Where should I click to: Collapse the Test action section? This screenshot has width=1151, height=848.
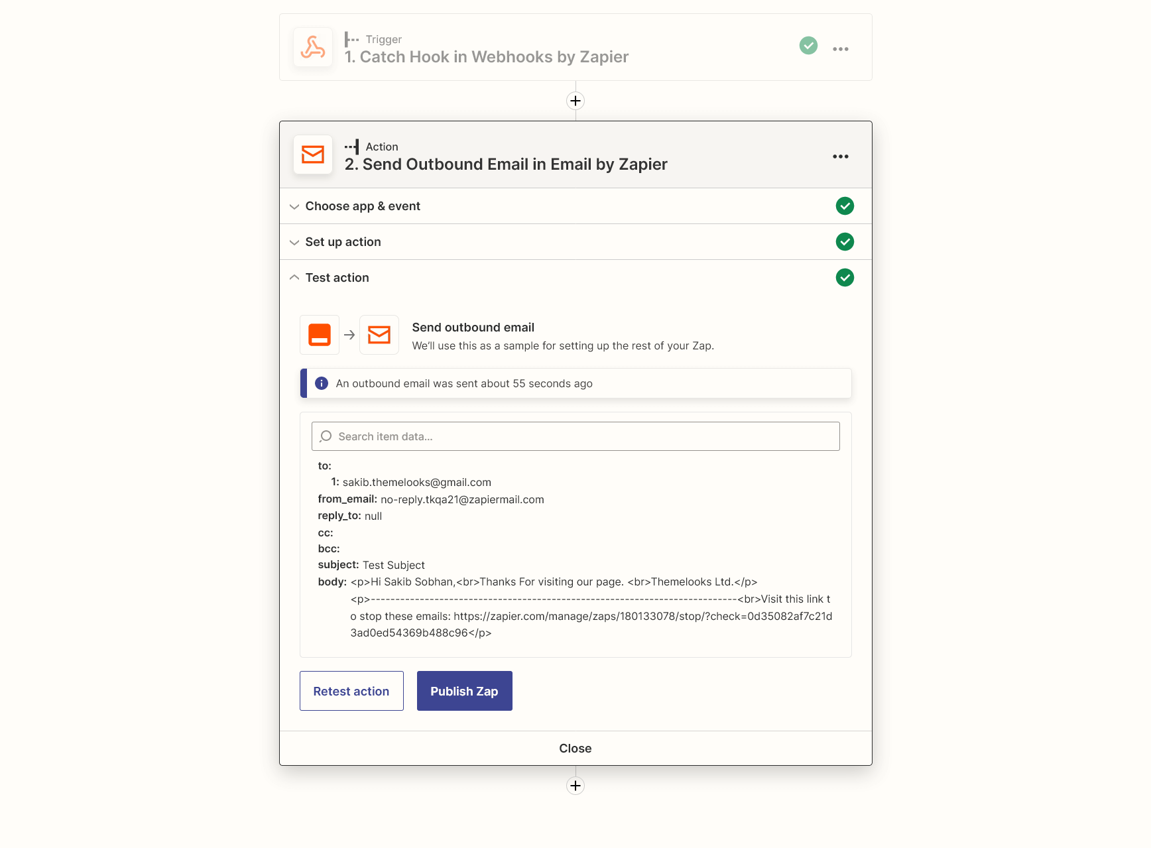pyautogui.click(x=337, y=278)
